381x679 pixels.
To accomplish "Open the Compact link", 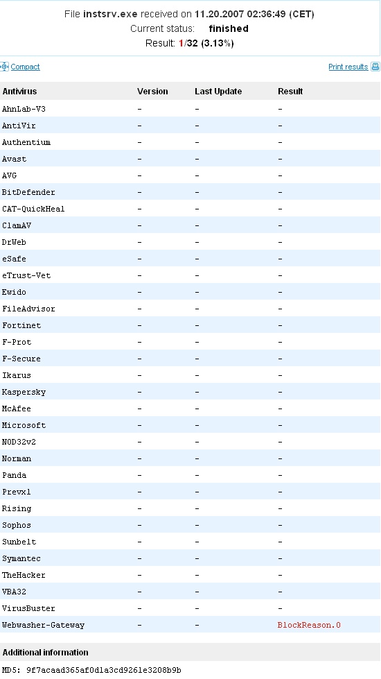I will pyautogui.click(x=25, y=67).
